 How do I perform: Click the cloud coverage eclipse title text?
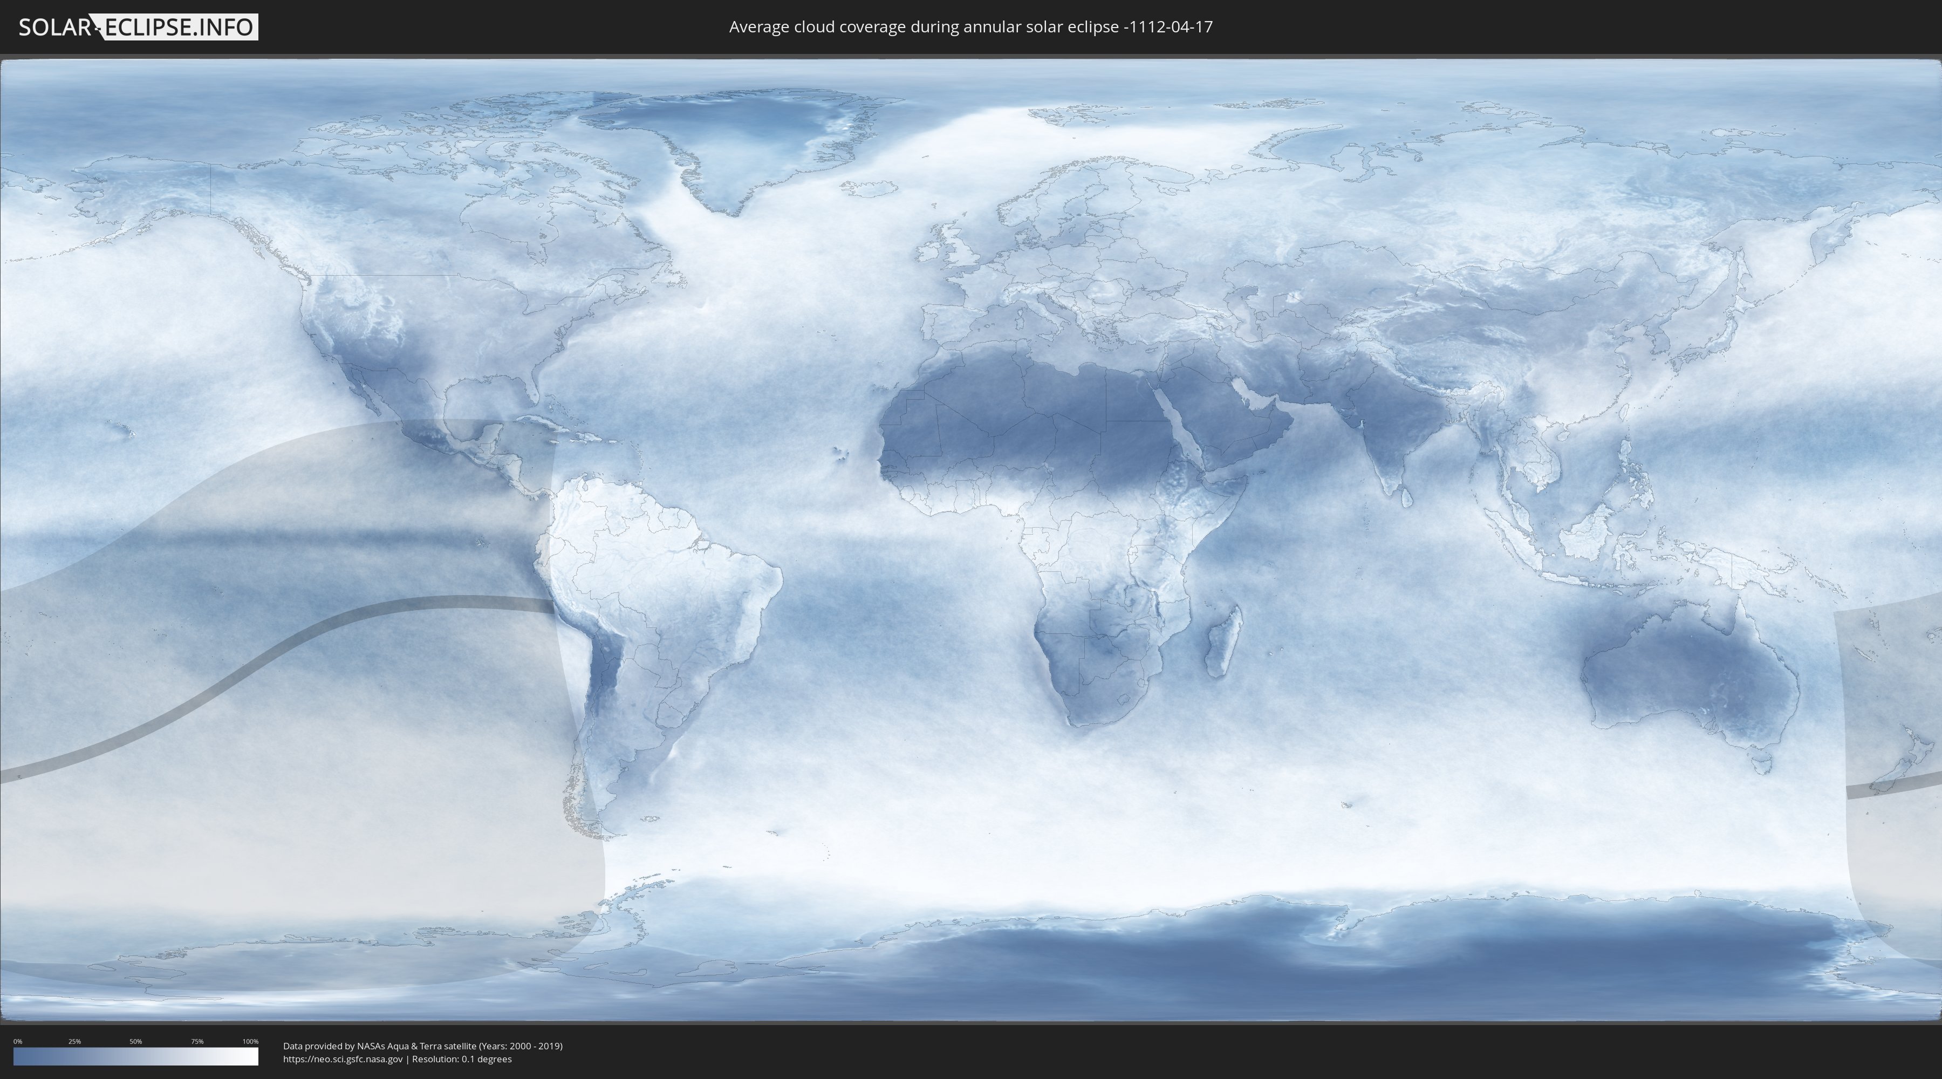tap(970, 27)
